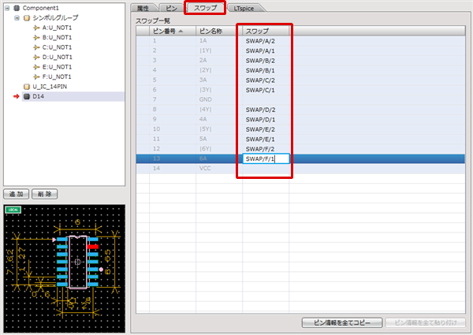473x335 pixels.
Task: Click the D:U_NOT1 gate icon
Action: click(36, 58)
